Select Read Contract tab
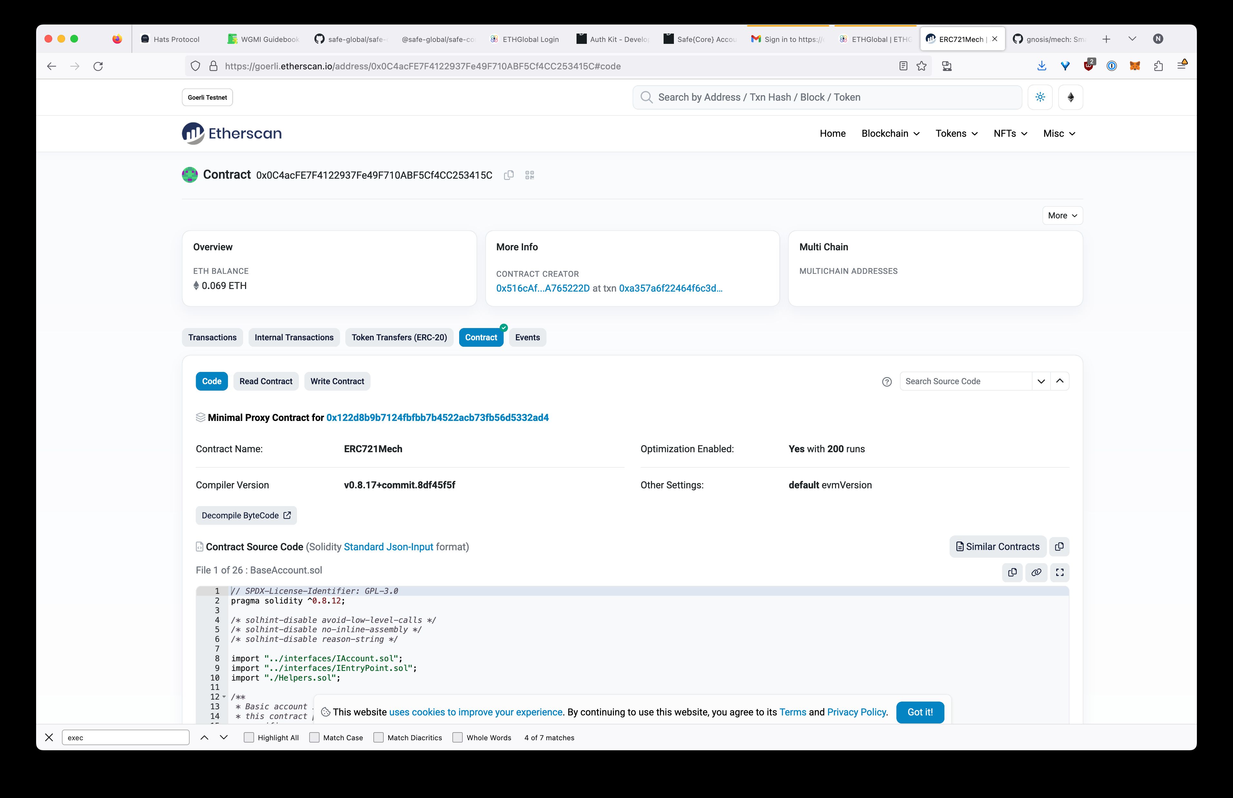 (266, 381)
